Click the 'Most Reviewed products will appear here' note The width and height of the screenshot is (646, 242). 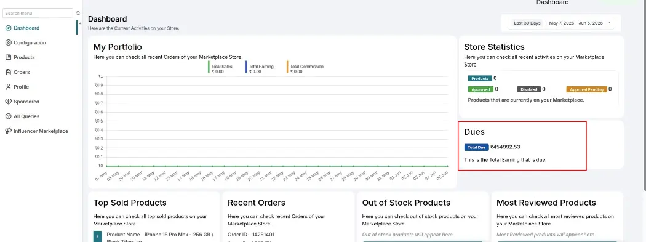(x=546, y=235)
